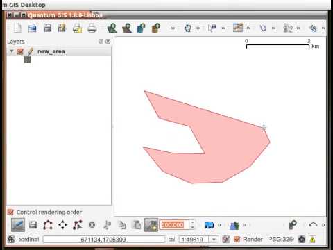Undo the last edit
Viewport: 333px width, 250px height.
pyautogui.click(x=313, y=225)
